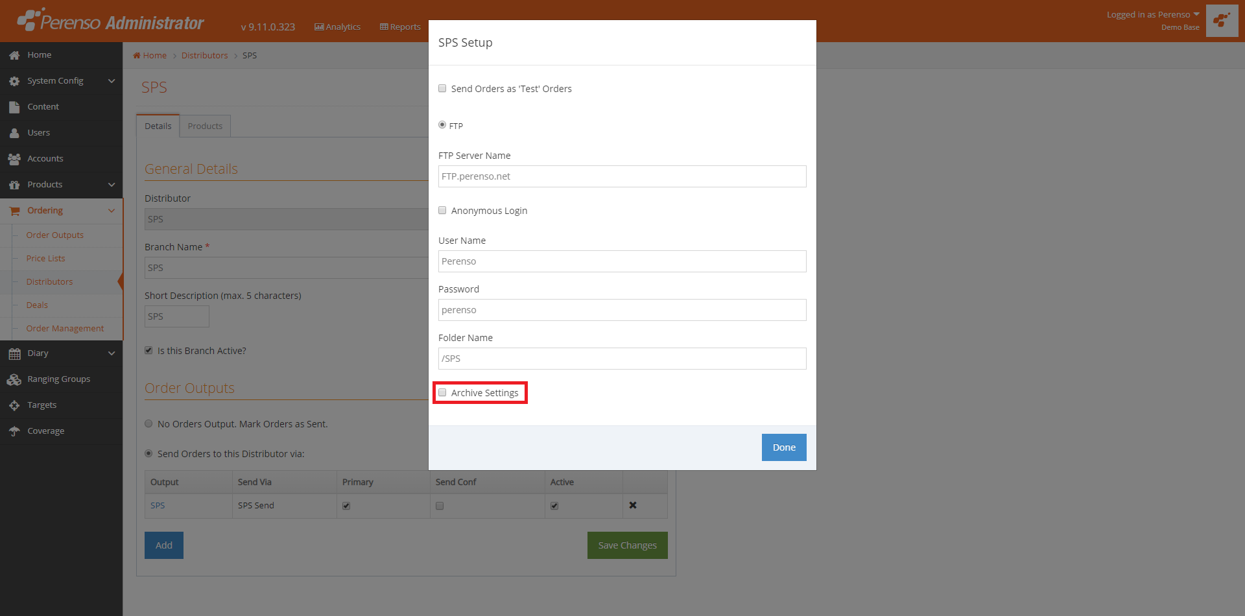Screen dimensions: 1245x616
Task: Open the SPS output link in table
Action: click(x=158, y=505)
